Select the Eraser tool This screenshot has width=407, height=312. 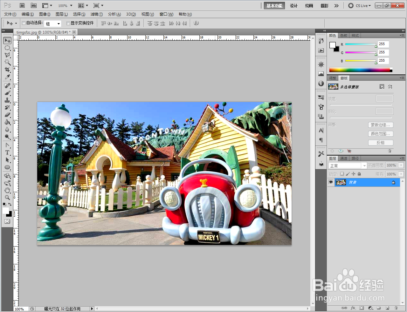pos(7,115)
